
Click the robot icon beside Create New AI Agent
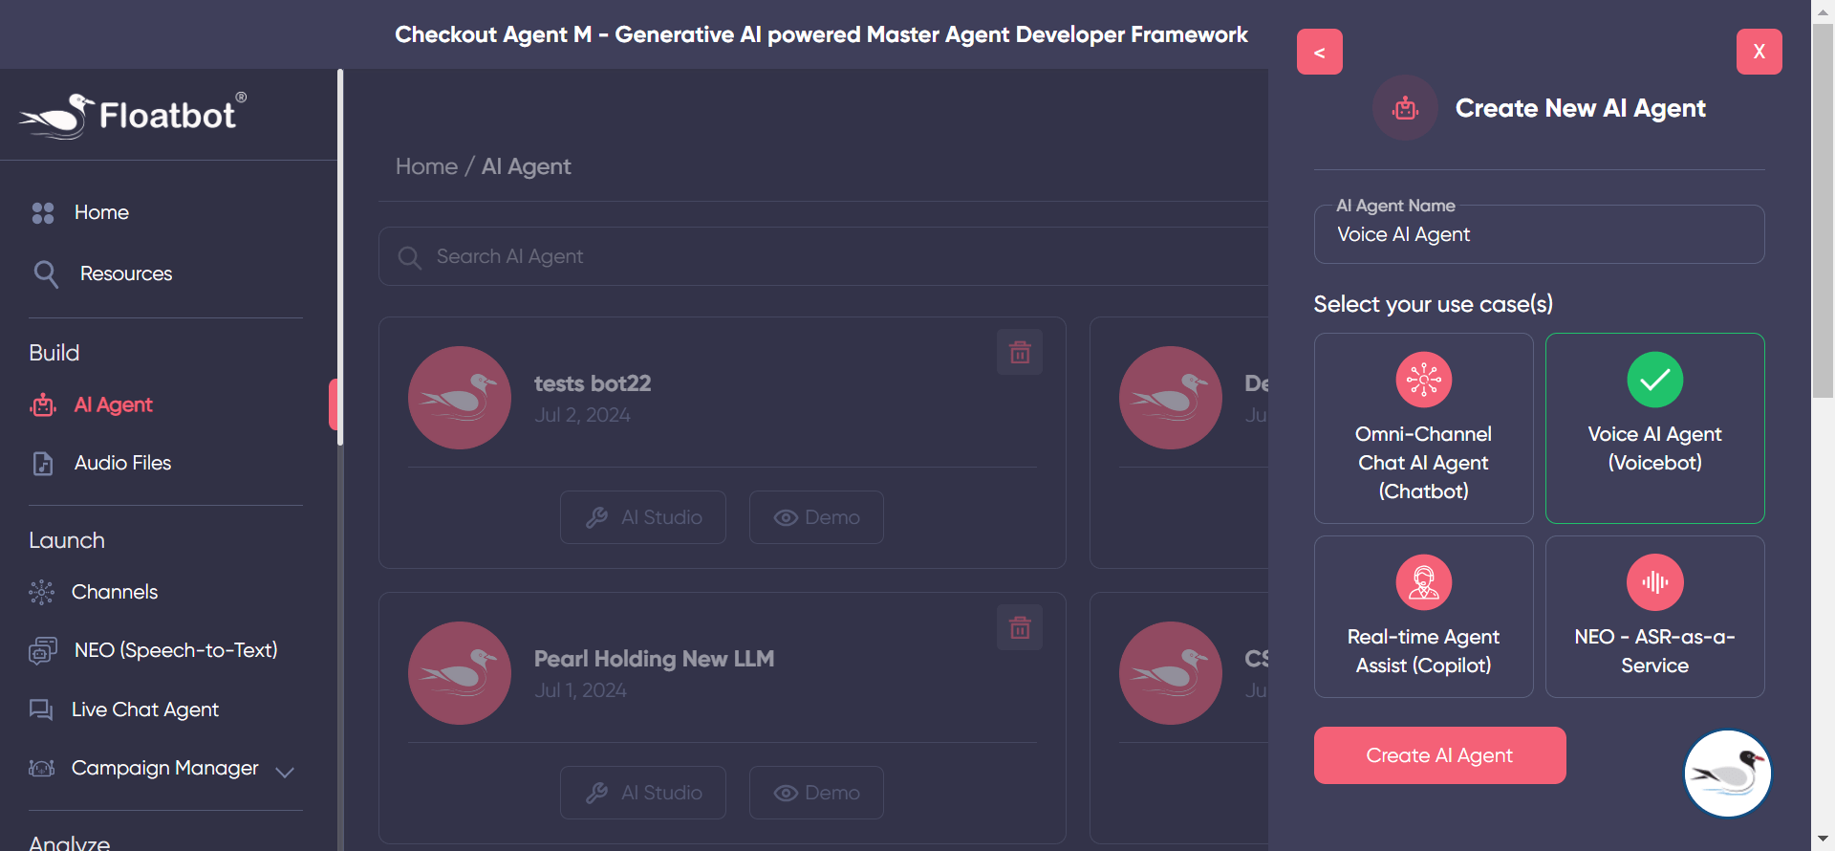coord(1405,108)
